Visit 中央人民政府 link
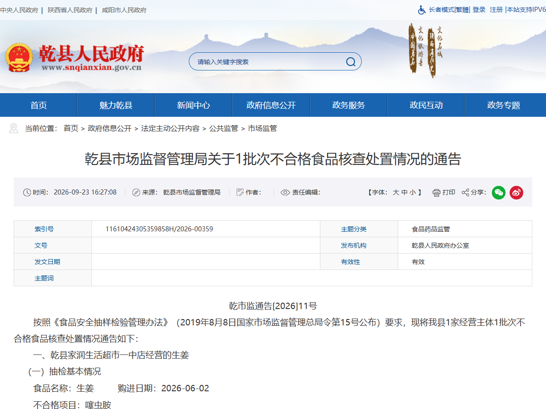546x409 pixels. (19, 10)
